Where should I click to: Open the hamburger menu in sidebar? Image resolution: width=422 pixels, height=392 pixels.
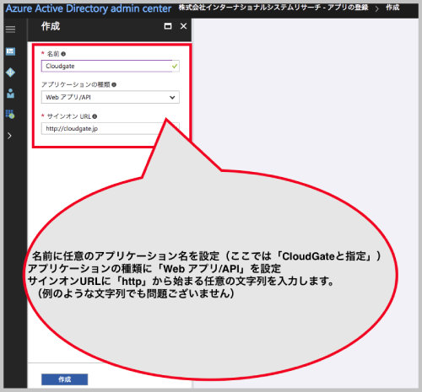click(x=10, y=30)
